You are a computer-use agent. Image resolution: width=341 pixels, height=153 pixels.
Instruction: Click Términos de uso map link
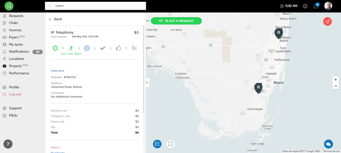(x=331, y=151)
